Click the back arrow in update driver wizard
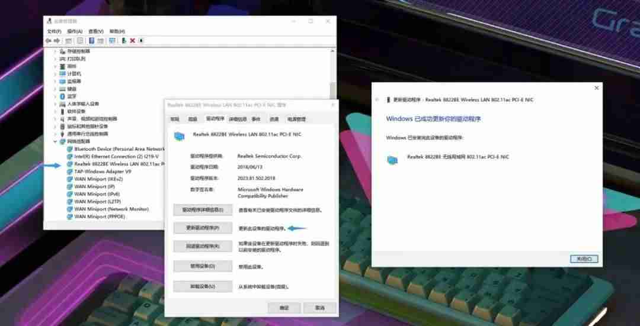 click(x=377, y=100)
